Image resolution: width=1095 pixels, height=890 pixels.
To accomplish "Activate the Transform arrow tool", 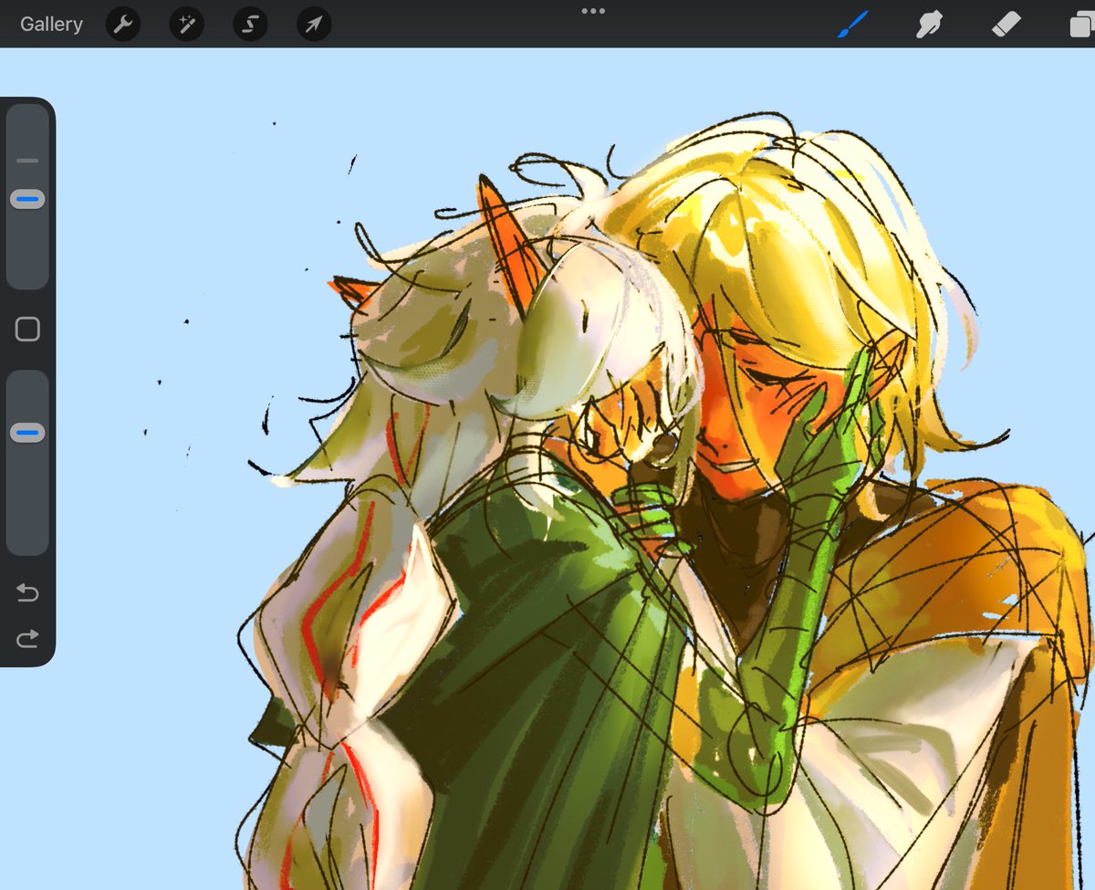I will tap(314, 25).
